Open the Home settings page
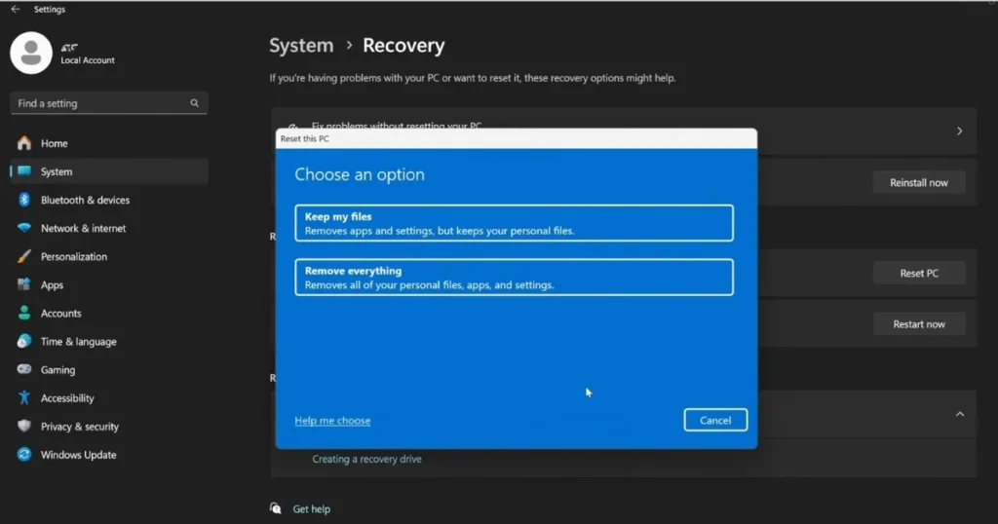 click(109, 143)
